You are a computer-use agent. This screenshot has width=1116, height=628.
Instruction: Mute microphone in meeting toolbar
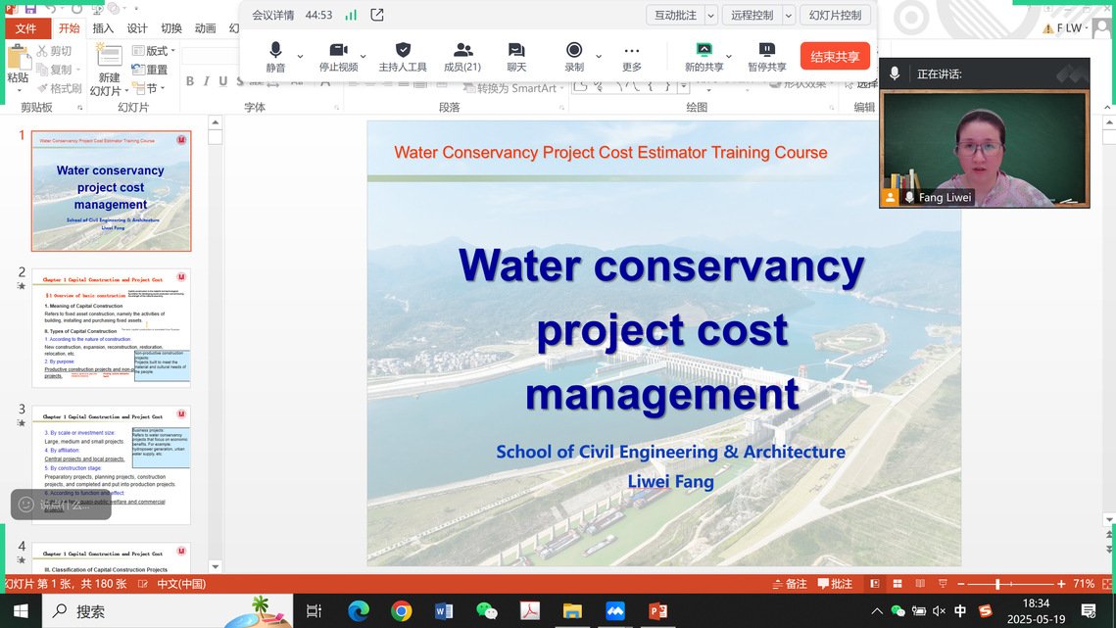coord(275,57)
